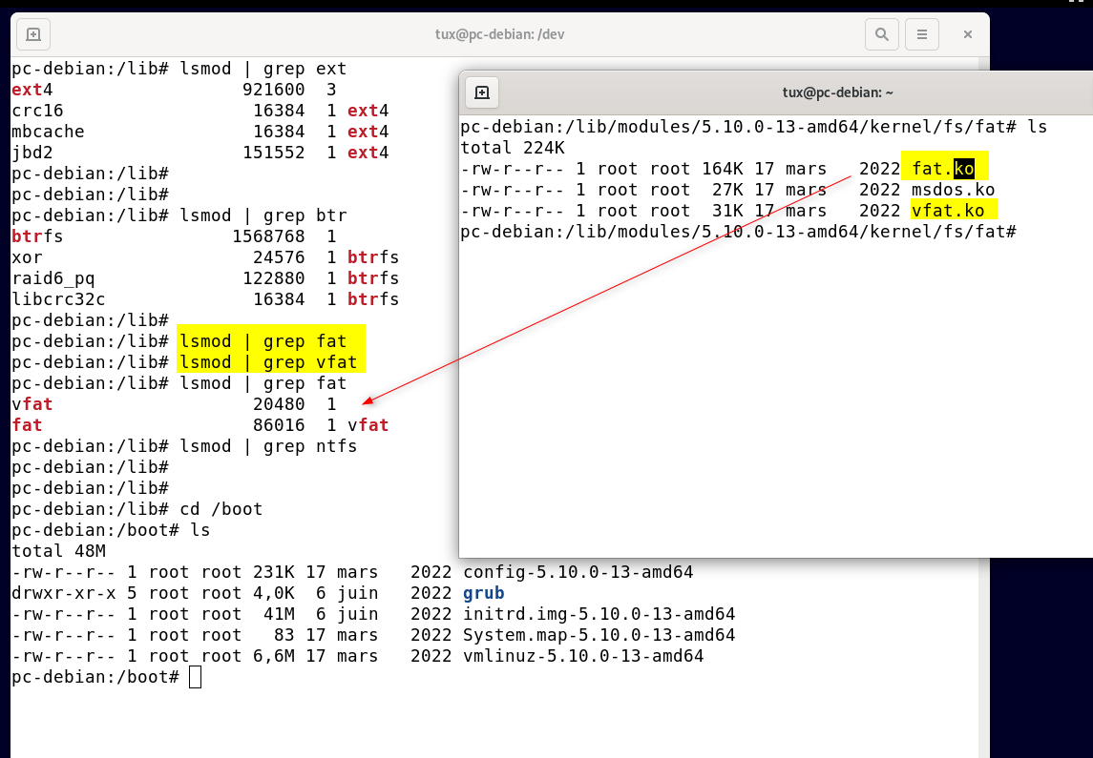Click the 6,6M size of vmlinuz
The width and height of the screenshot is (1093, 758).
[273, 656]
